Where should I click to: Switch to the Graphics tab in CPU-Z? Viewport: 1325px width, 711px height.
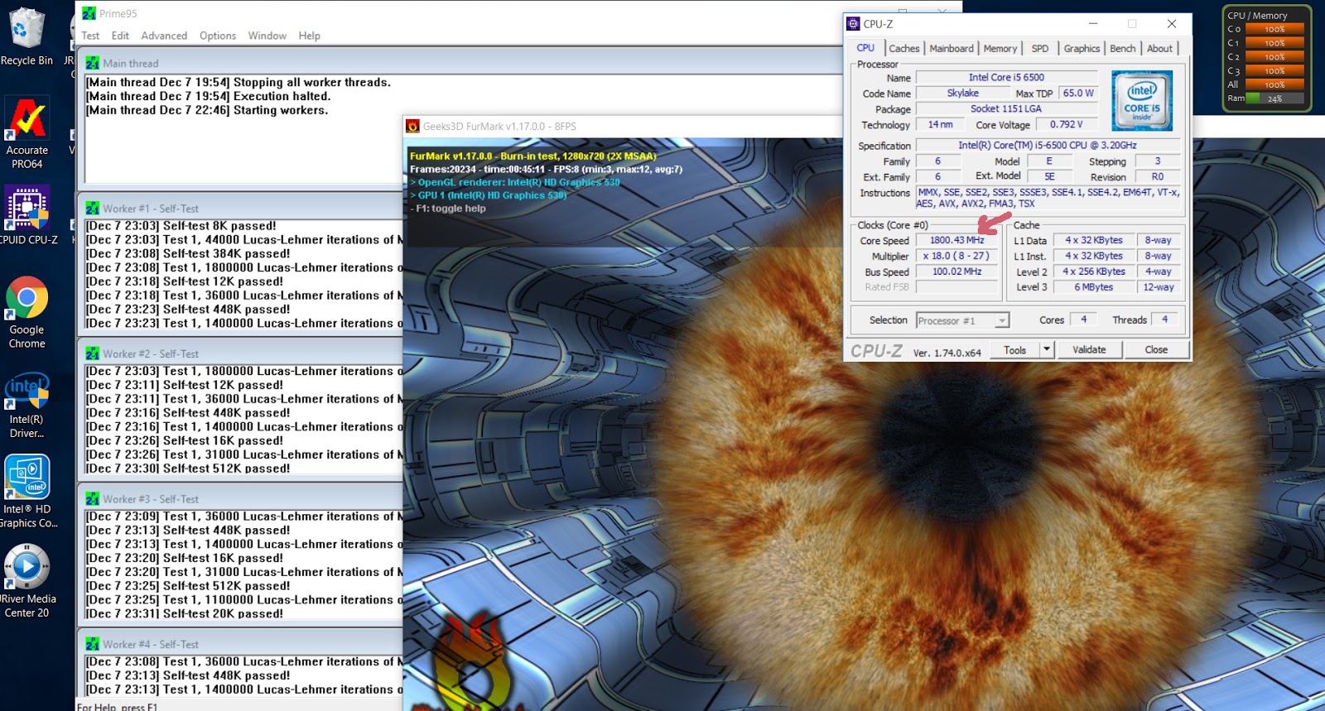[x=1082, y=49]
